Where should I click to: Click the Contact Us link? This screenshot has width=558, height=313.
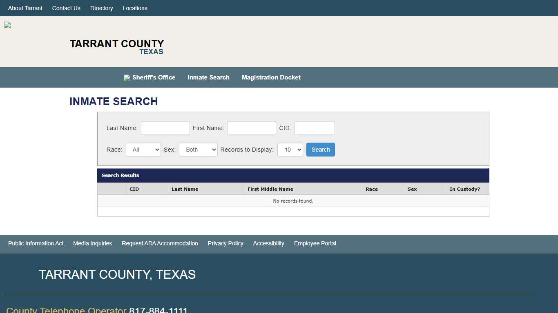coord(66,8)
